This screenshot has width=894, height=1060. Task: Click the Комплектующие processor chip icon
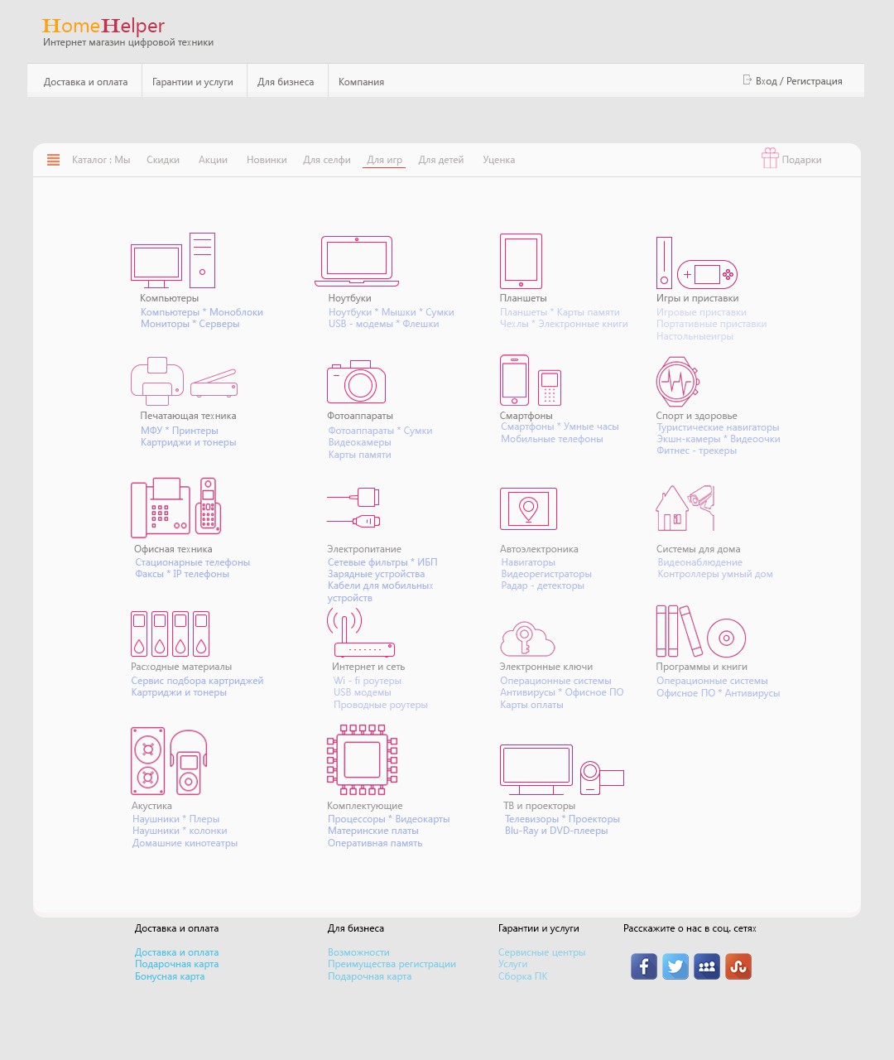pos(362,759)
